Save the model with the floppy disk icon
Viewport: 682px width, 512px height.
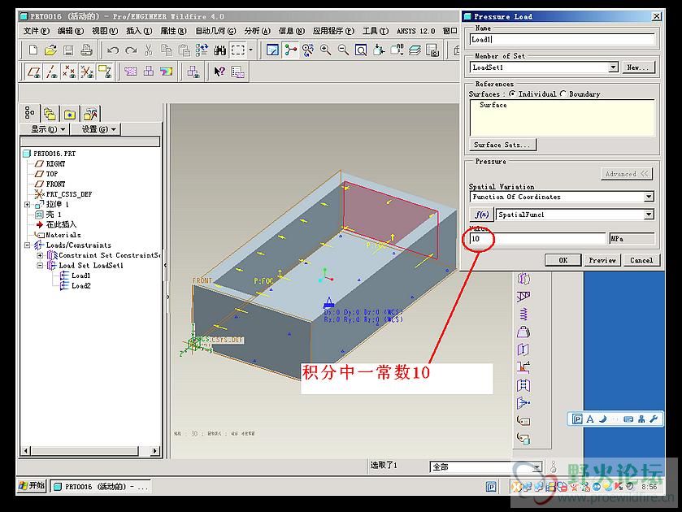[x=68, y=50]
